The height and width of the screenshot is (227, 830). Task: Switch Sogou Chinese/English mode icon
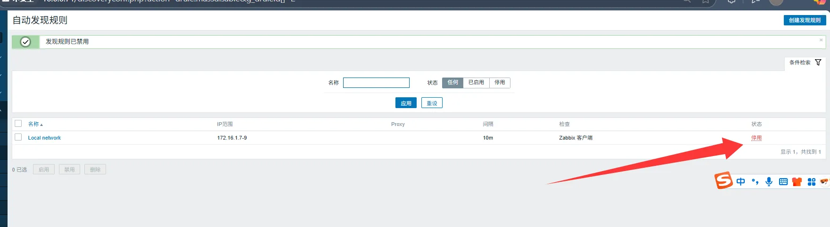740,182
